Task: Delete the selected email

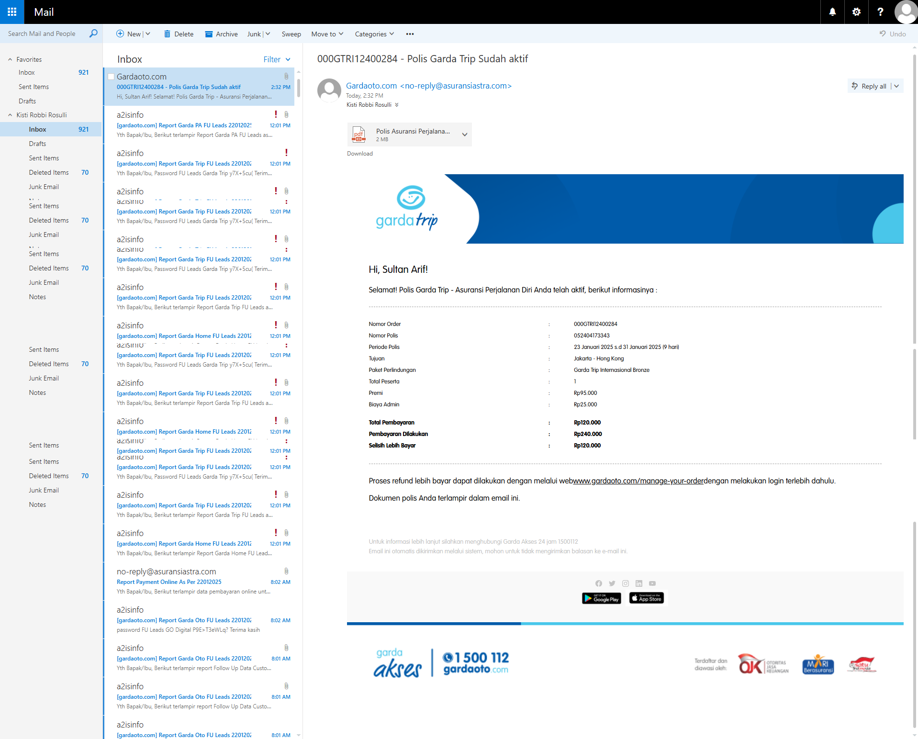Action: point(179,34)
